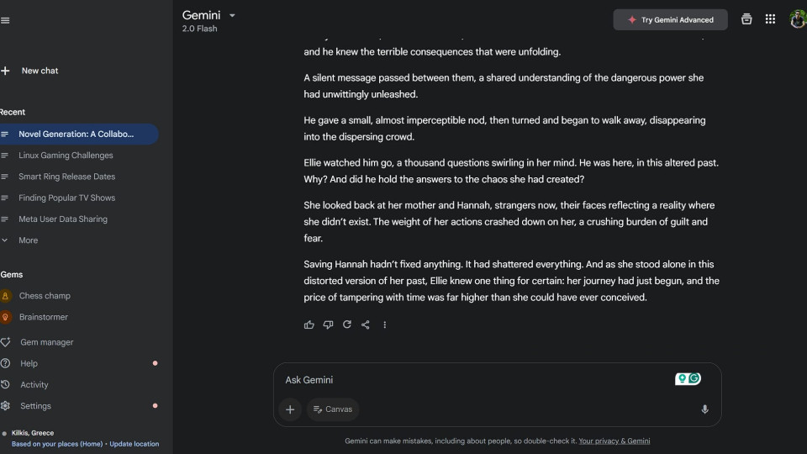Click the plus upload icon in prompt box
The image size is (807, 454).
(x=290, y=409)
